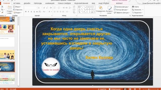This screenshot has height=90, width=161.
Task: Open the АНИМАЦИЯ tab
Action: click(50, 3)
